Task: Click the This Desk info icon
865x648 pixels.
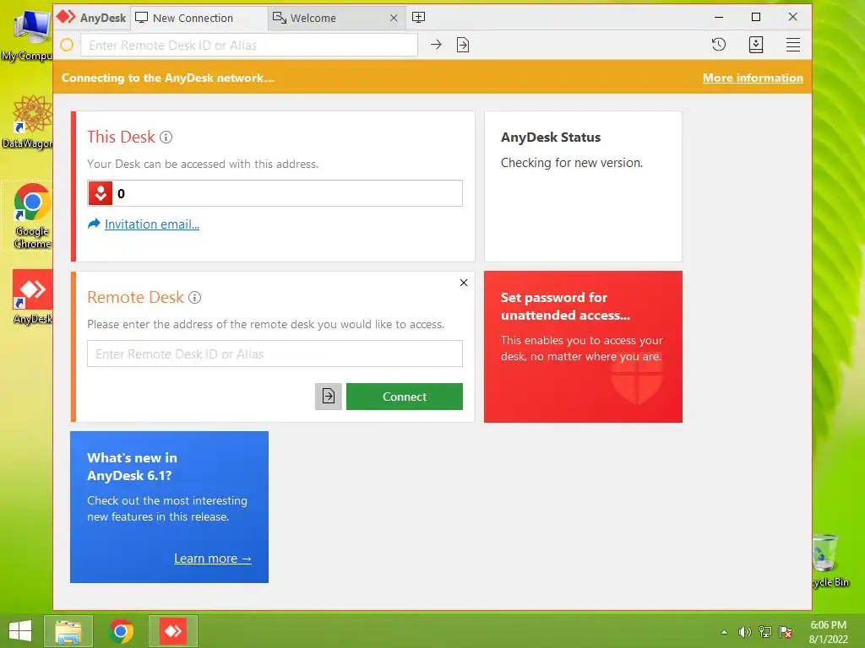Action: coord(166,138)
